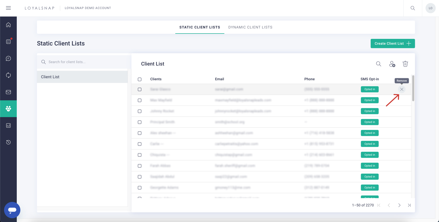Click 'LOYALSNAP DEMO ACCOUNT' header text

pos(88,8)
